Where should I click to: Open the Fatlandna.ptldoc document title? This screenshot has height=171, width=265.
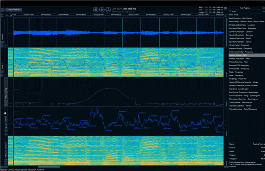(x=13, y=9)
